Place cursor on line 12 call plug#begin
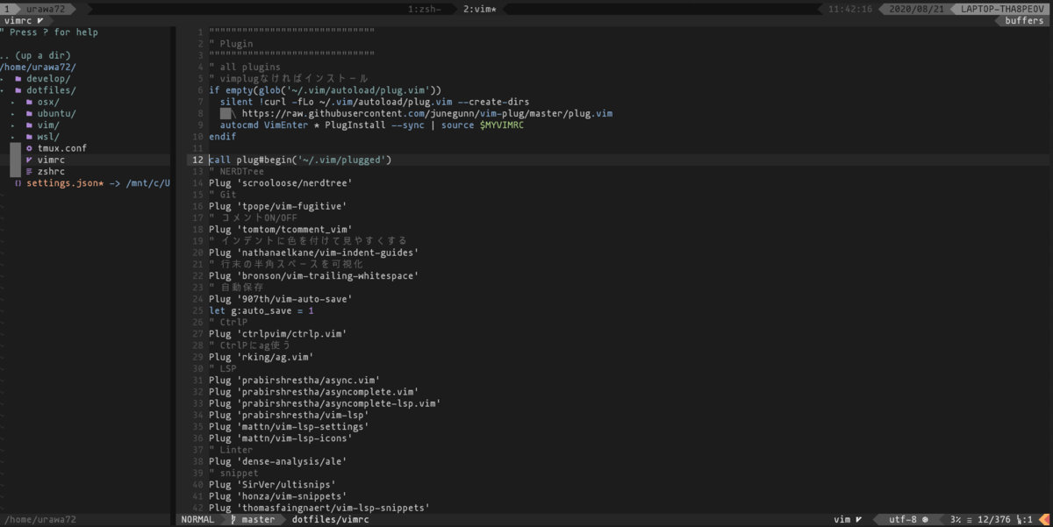This screenshot has width=1053, height=527. coord(300,160)
